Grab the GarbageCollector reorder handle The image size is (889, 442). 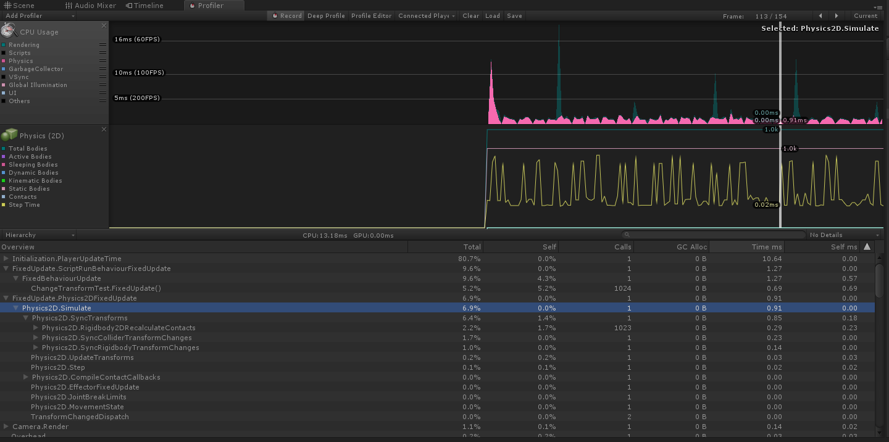pos(102,69)
